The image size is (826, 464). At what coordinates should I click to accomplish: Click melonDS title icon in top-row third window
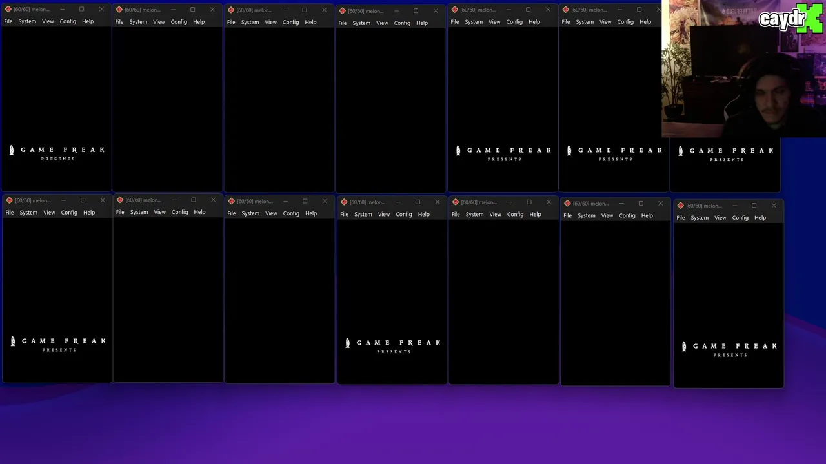pos(231,10)
